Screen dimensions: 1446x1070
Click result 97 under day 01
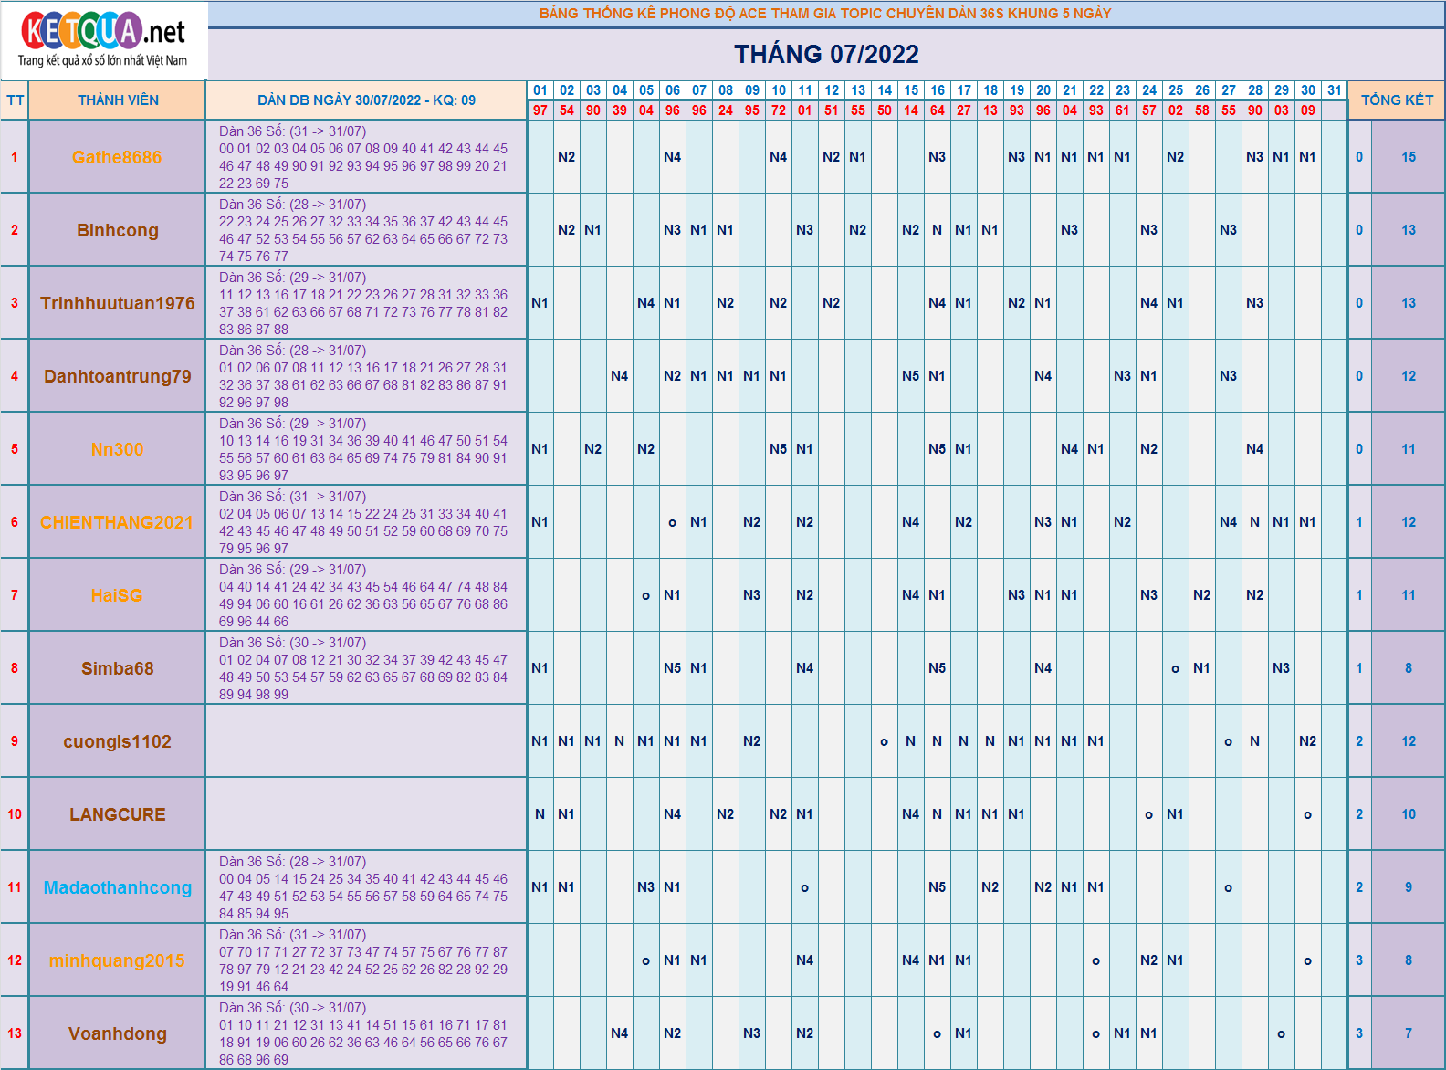point(540,110)
